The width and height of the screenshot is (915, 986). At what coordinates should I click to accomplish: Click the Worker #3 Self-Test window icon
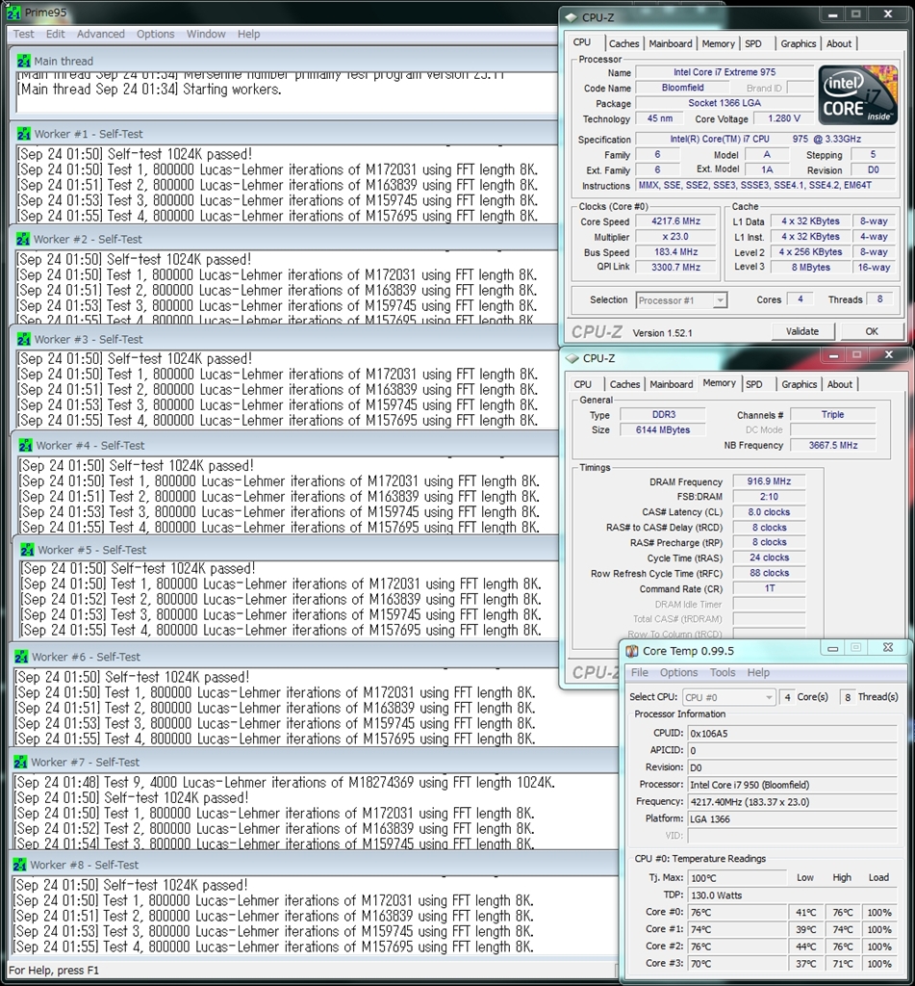[x=24, y=339]
